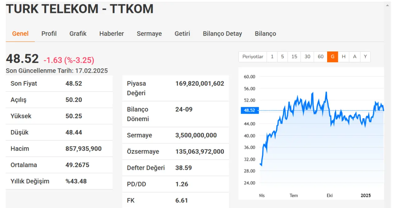This screenshot has width=395, height=208.
Task: Select the G daily chart period
Action: click(x=333, y=57)
